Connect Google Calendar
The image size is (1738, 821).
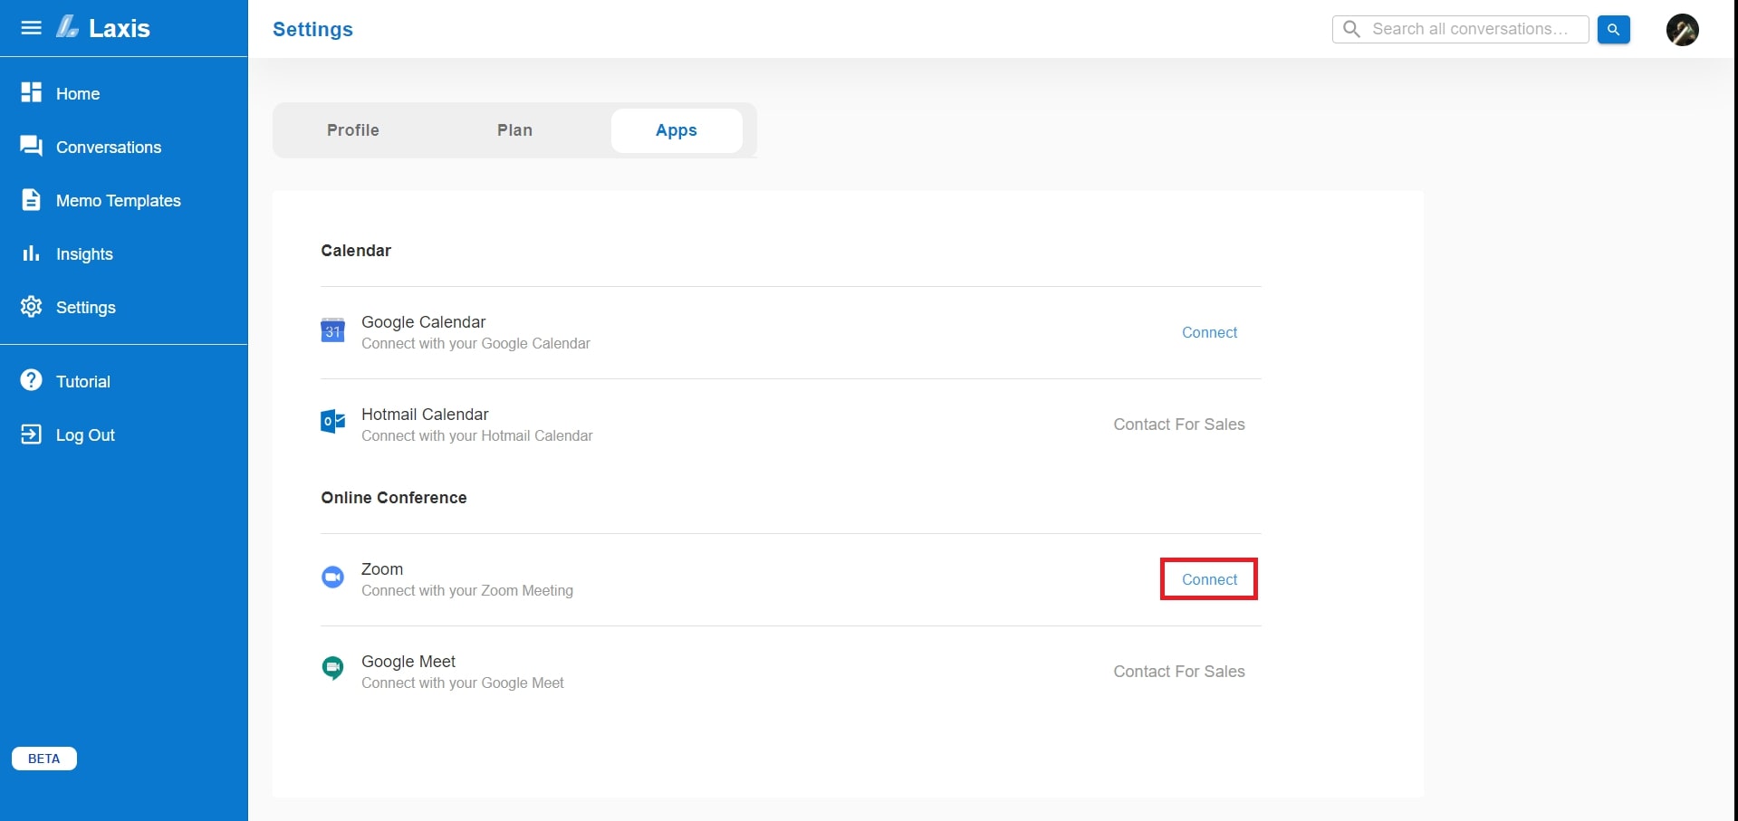click(1209, 332)
